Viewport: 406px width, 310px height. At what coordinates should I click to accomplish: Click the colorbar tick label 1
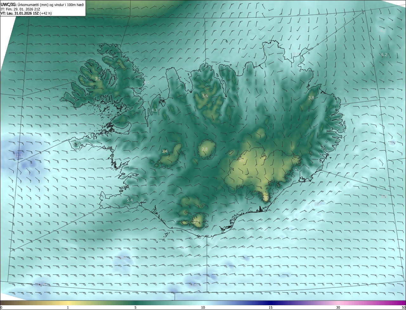coord(68,307)
